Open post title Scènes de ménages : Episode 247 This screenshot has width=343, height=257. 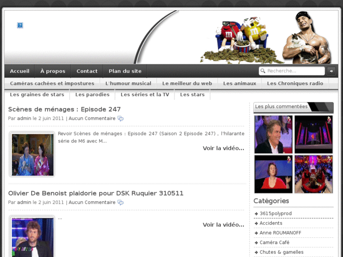coord(64,109)
